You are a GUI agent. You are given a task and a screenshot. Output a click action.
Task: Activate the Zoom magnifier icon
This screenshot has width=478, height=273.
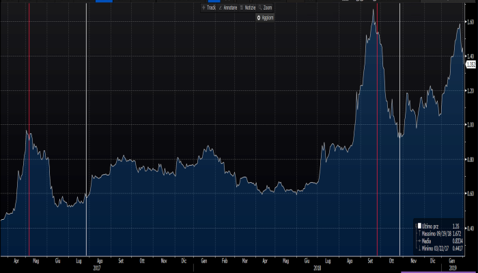(x=266, y=8)
